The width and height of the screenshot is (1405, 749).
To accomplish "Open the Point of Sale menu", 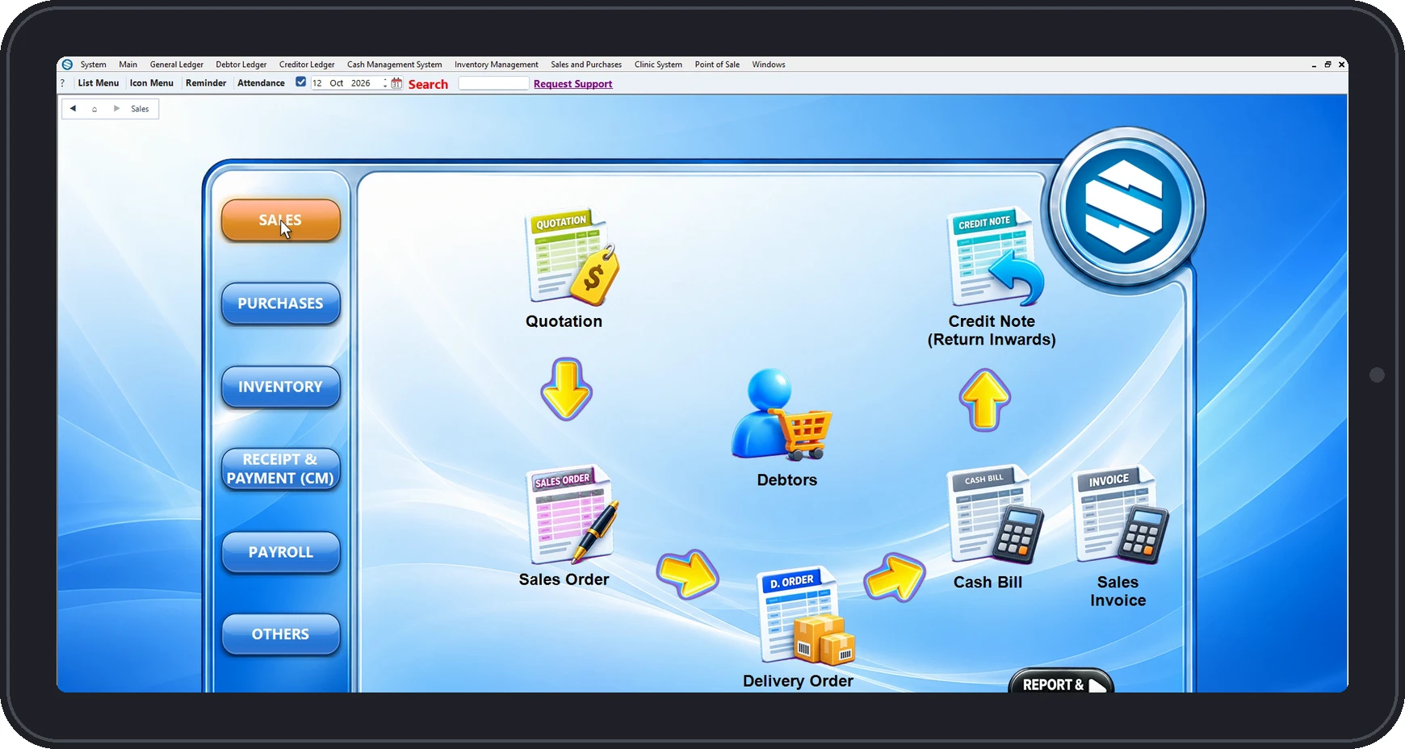I will 717,65.
